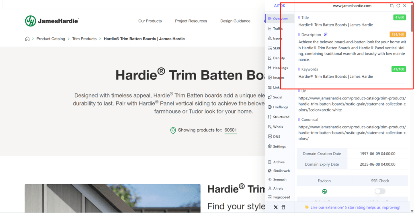Toggle the SSR Check switch
This screenshot has height=213, width=414.
pyautogui.click(x=380, y=191)
